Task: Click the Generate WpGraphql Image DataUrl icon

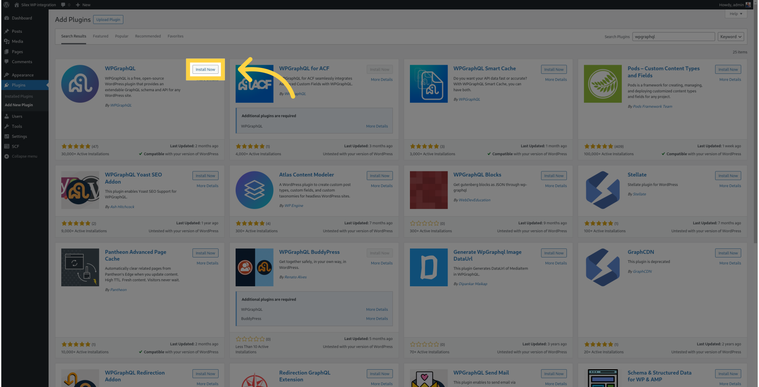Action: point(429,267)
